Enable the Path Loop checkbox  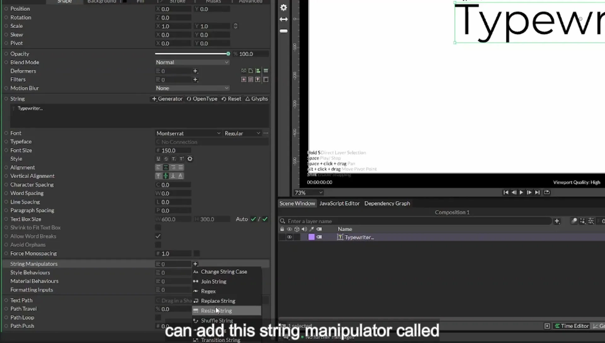158,317
